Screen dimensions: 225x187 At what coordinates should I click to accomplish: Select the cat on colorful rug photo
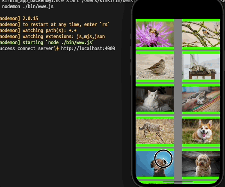tap(201, 99)
